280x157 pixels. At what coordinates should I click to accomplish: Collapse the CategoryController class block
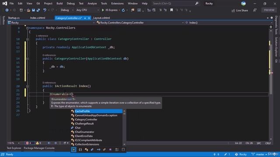pyautogui.click(x=27, y=39)
